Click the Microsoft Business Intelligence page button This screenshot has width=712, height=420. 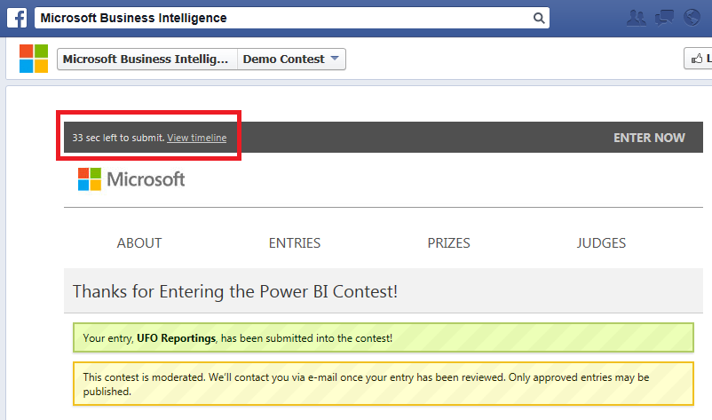pyautogui.click(x=147, y=59)
